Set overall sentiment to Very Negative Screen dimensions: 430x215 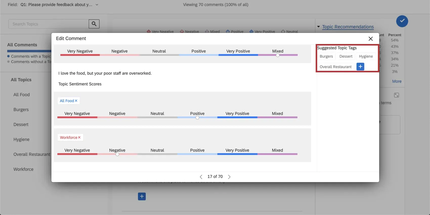80,55
